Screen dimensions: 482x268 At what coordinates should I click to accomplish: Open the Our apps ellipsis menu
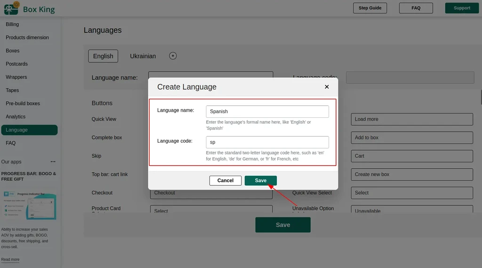click(x=53, y=162)
